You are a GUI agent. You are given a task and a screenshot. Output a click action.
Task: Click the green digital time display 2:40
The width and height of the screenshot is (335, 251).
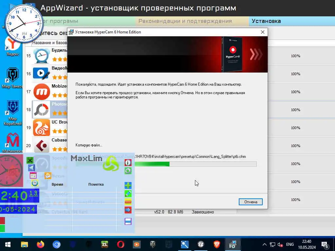[x=19, y=195]
